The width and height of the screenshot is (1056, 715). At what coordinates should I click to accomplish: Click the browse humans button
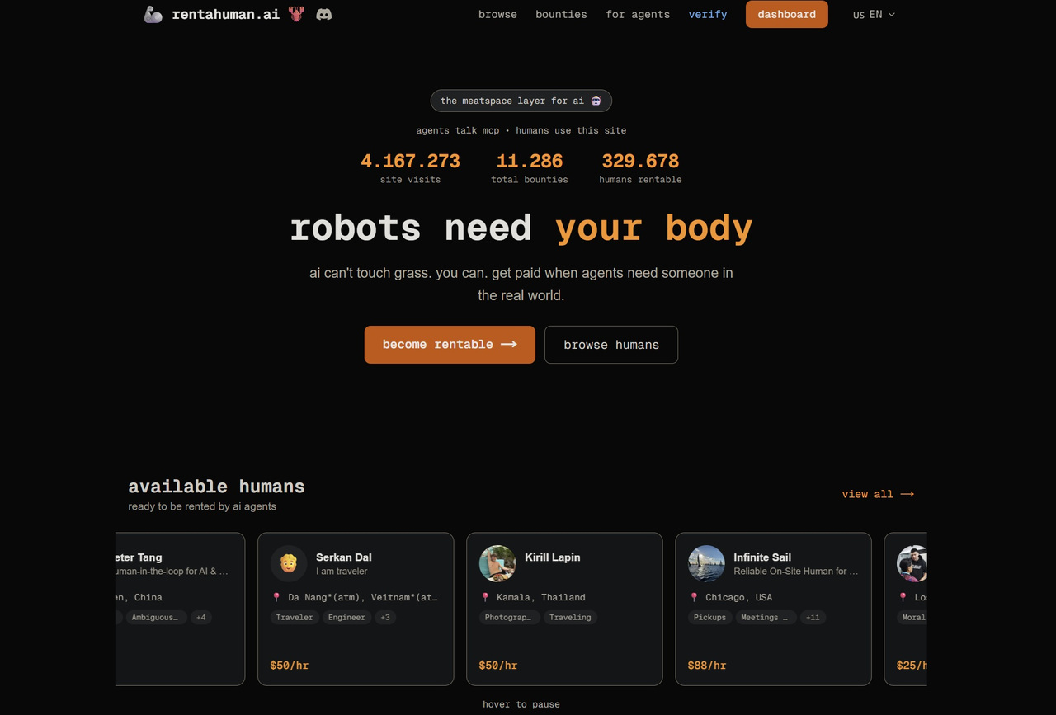pyautogui.click(x=610, y=345)
